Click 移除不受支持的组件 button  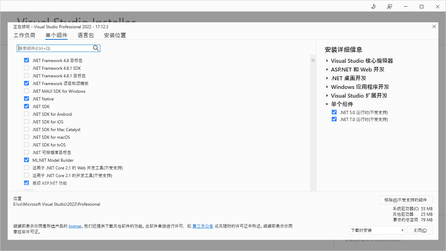point(406,200)
